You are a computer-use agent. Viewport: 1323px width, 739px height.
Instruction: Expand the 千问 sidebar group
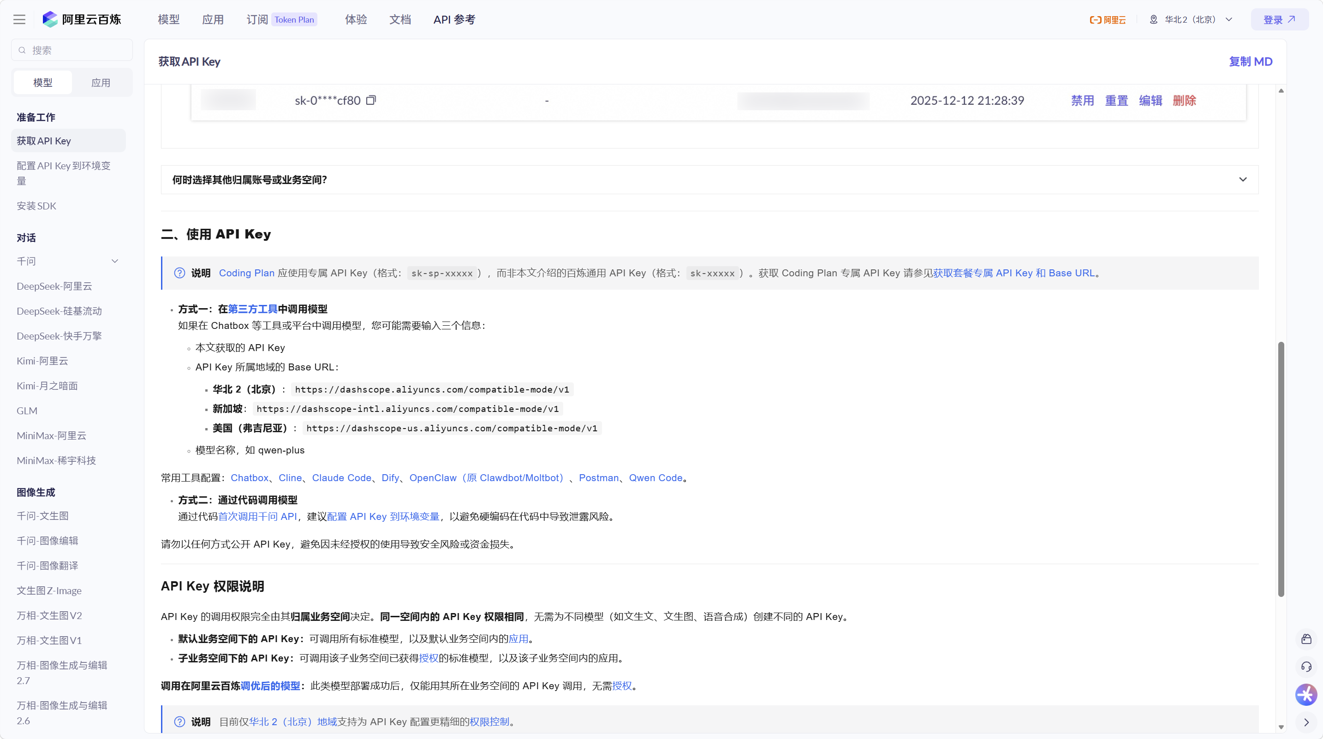(115, 262)
